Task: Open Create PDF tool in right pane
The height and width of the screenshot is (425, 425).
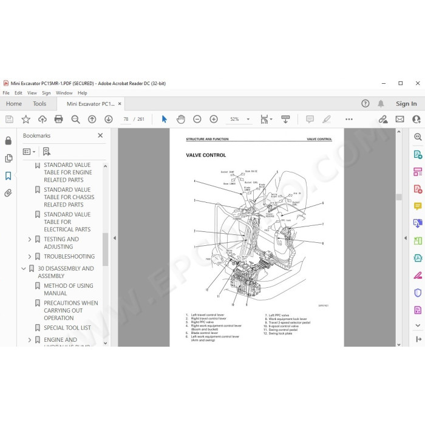Action: 418,189
